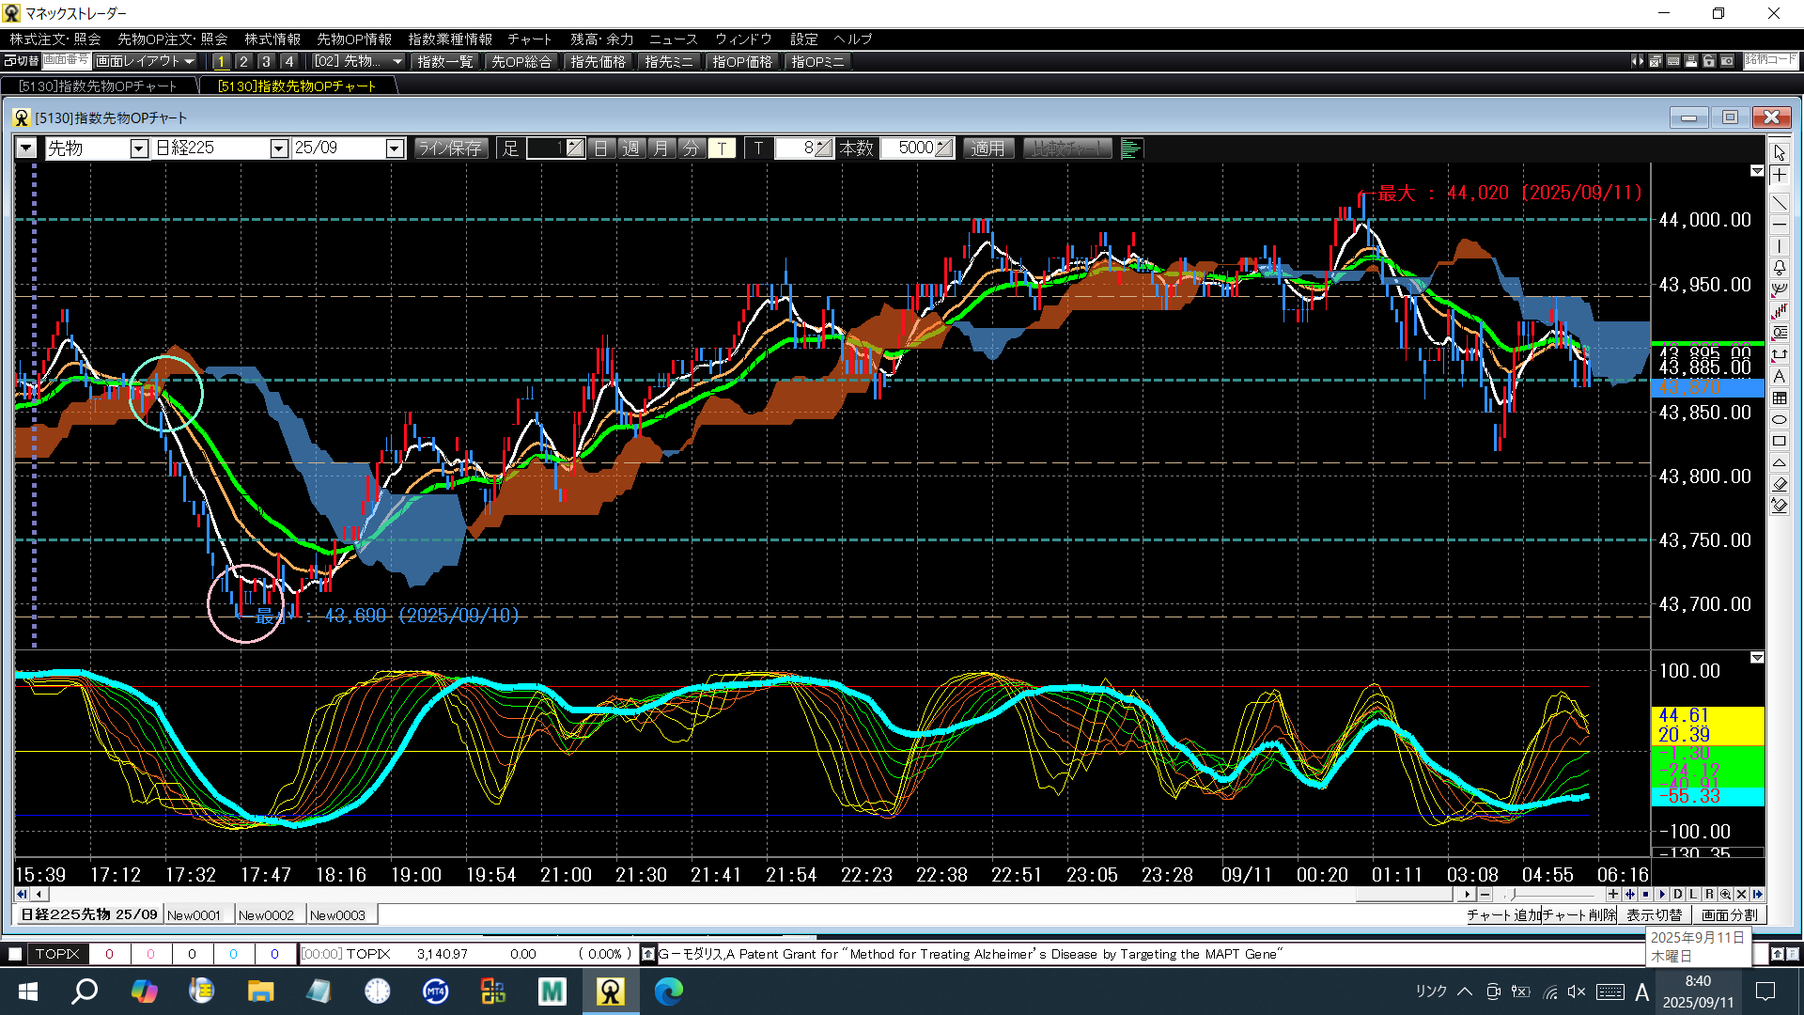Click the alert bell tool icon

[x=1779, y=268]
